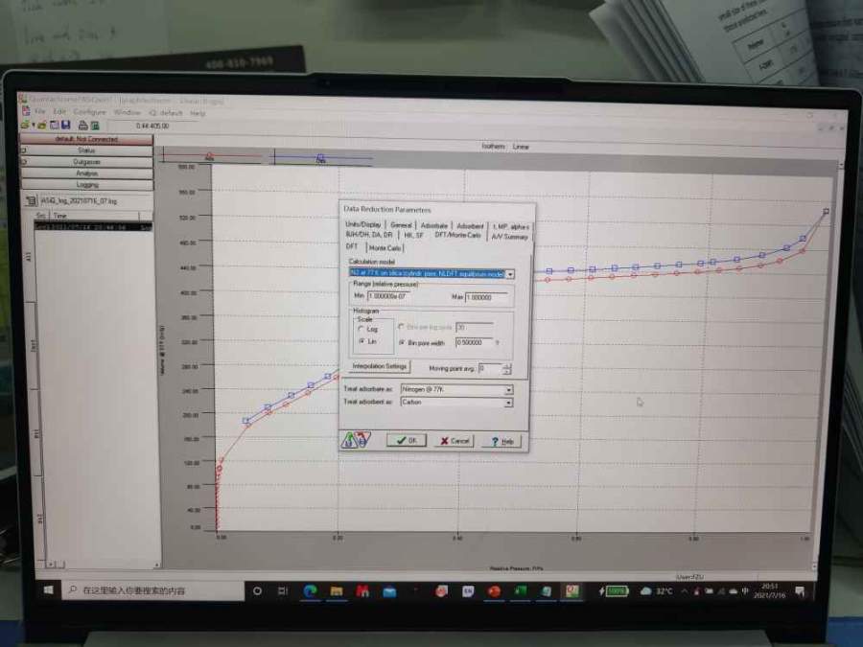This screenshot has height=647, width=863.
Task: Click the Logging panel button
Action: [86, 185]
